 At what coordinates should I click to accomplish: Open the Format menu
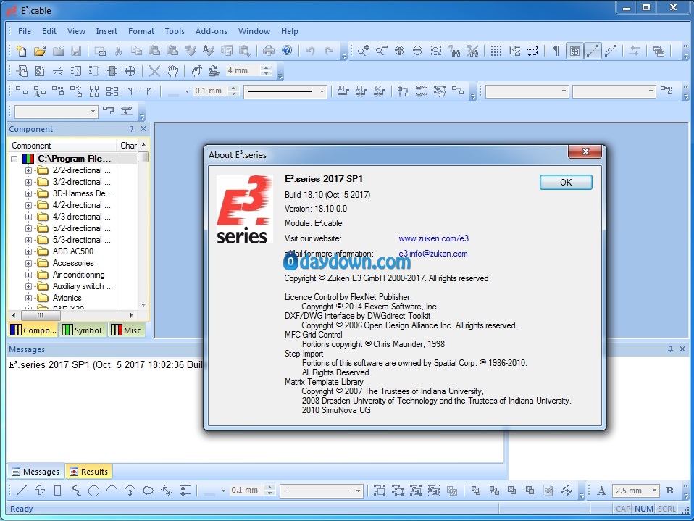(141, 31)
